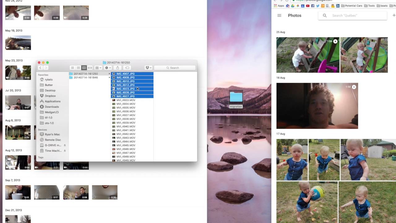Open the second 25 Aug playground photo

point(364,55)
